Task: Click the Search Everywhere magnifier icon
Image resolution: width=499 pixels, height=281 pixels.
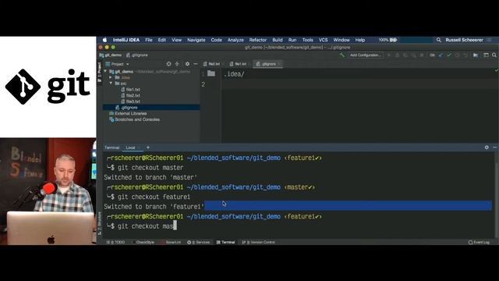Action: point(494,55)
